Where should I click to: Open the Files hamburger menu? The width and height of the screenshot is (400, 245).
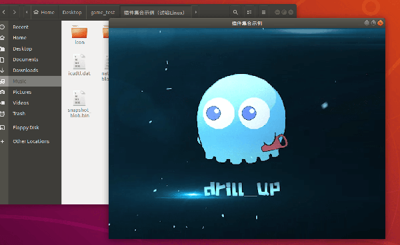[x=263, y=12]
